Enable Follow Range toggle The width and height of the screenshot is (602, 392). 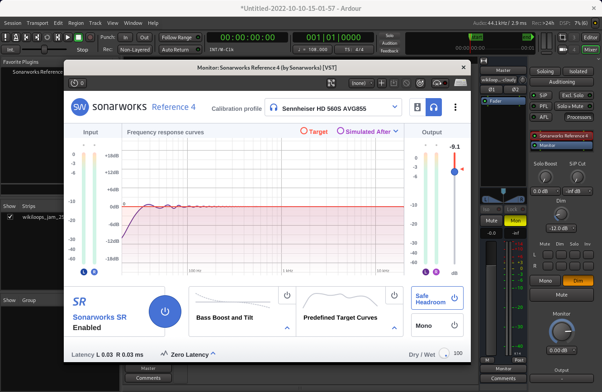[x=180, y=38]
